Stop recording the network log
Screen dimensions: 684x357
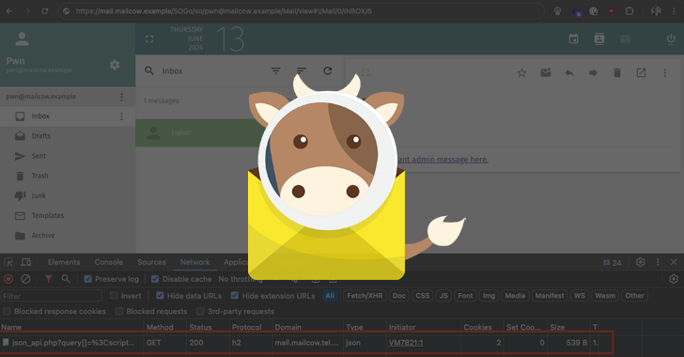(8, 279)
